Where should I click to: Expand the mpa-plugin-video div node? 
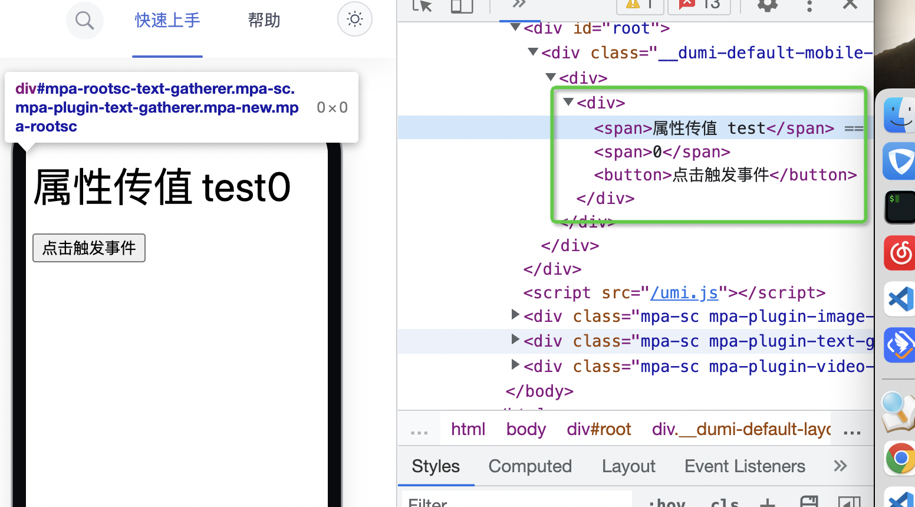515,365
